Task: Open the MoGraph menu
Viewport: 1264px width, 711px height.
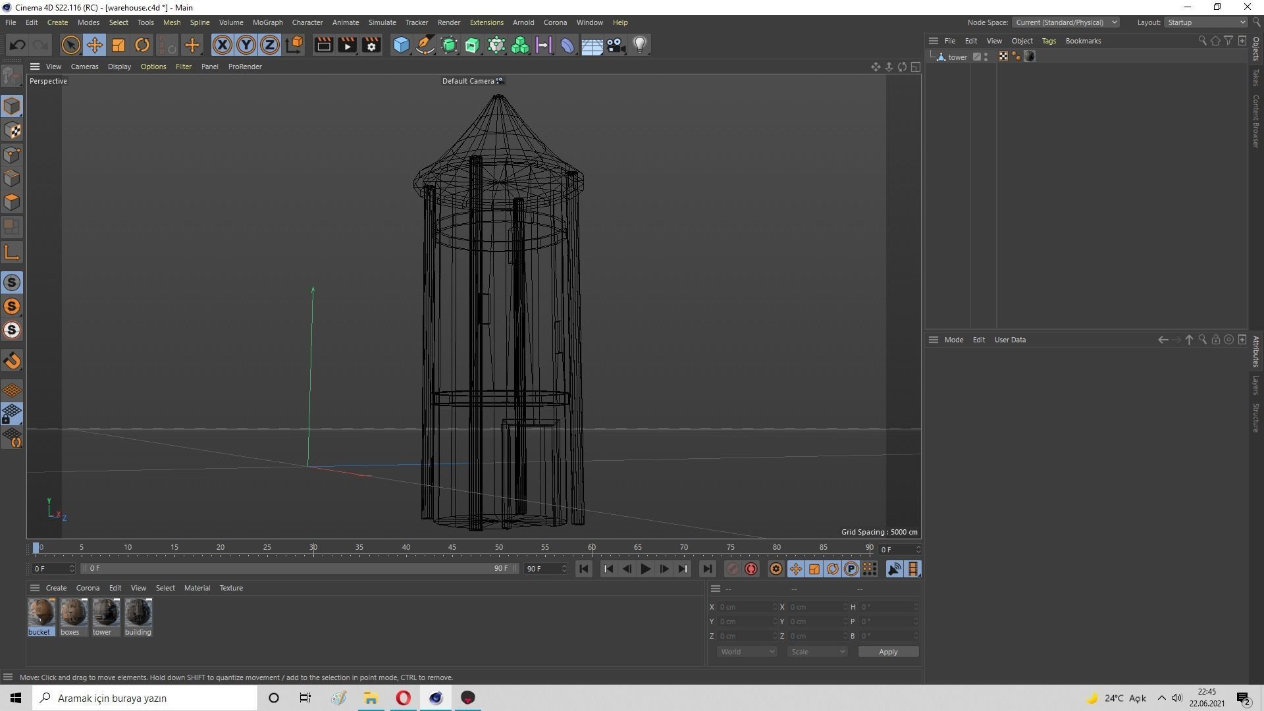Action: tap(267, 22)
